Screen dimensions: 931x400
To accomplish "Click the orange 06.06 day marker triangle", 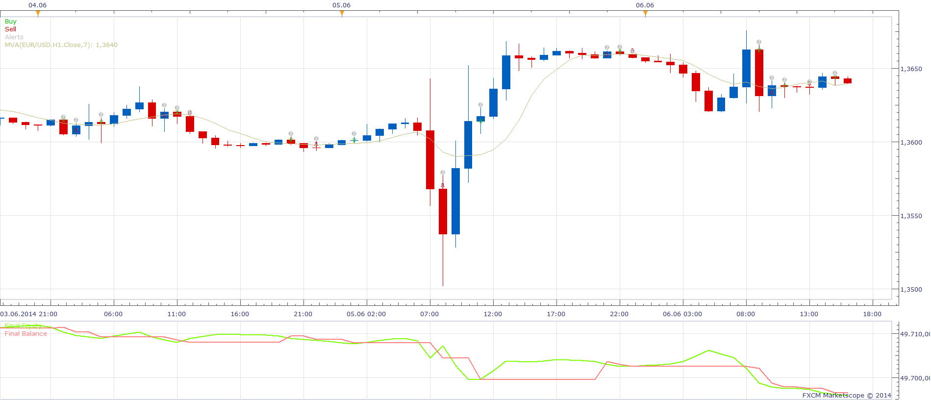I will coord(645,13).
